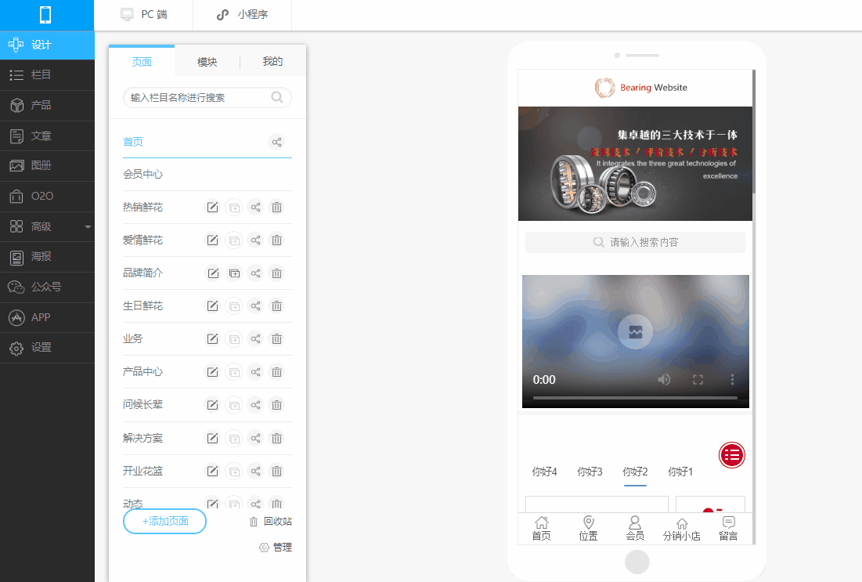Screen dimensions: 862x582
Task: Click the video placeholder image icon
Action: 636,331
